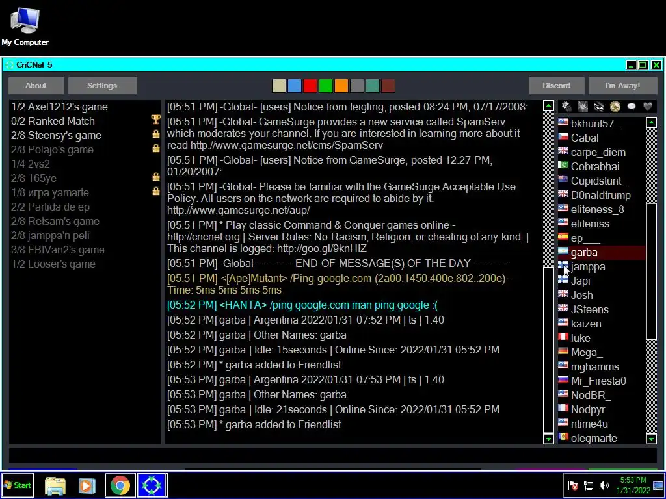Click the action center flag tray icon
The width and height of the screenshot is (666, 499).
click(573, 485)
